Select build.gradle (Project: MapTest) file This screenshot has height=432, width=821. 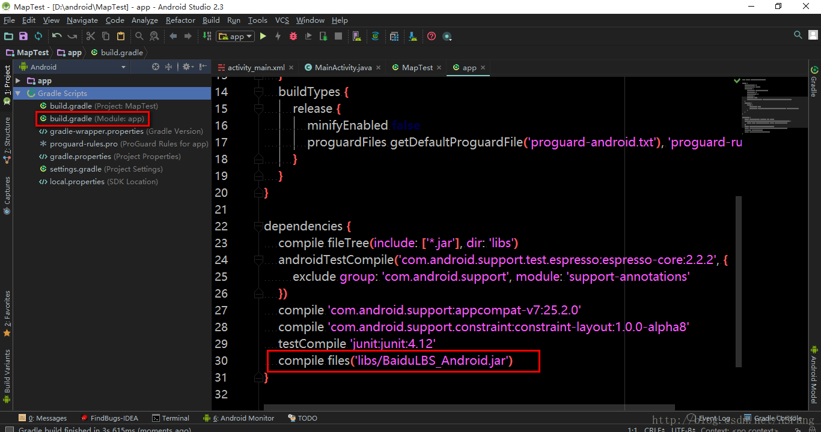coord(99,106)
